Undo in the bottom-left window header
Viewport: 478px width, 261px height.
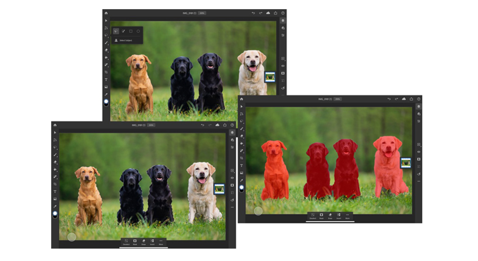click(x=202, y=125)
